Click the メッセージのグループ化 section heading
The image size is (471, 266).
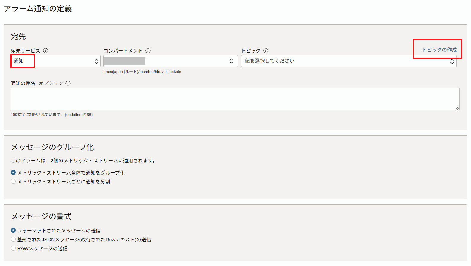(x=52, y=147)
